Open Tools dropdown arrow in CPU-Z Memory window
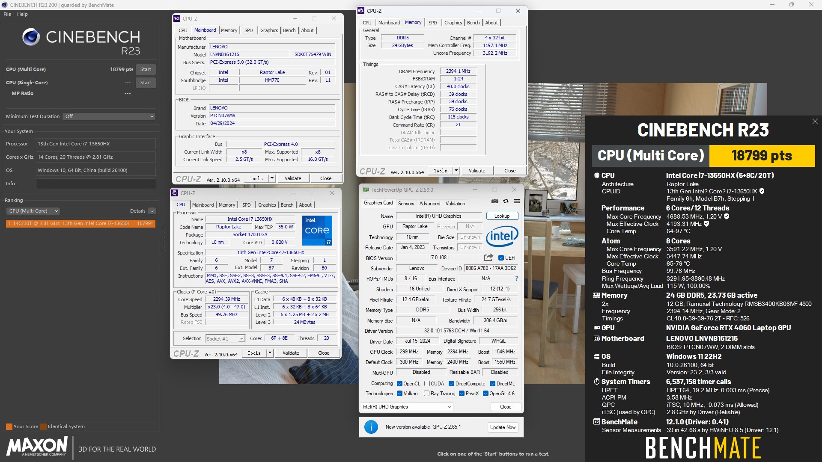The width and height of the screenshot is (822, 462). (x=456, y=171)
